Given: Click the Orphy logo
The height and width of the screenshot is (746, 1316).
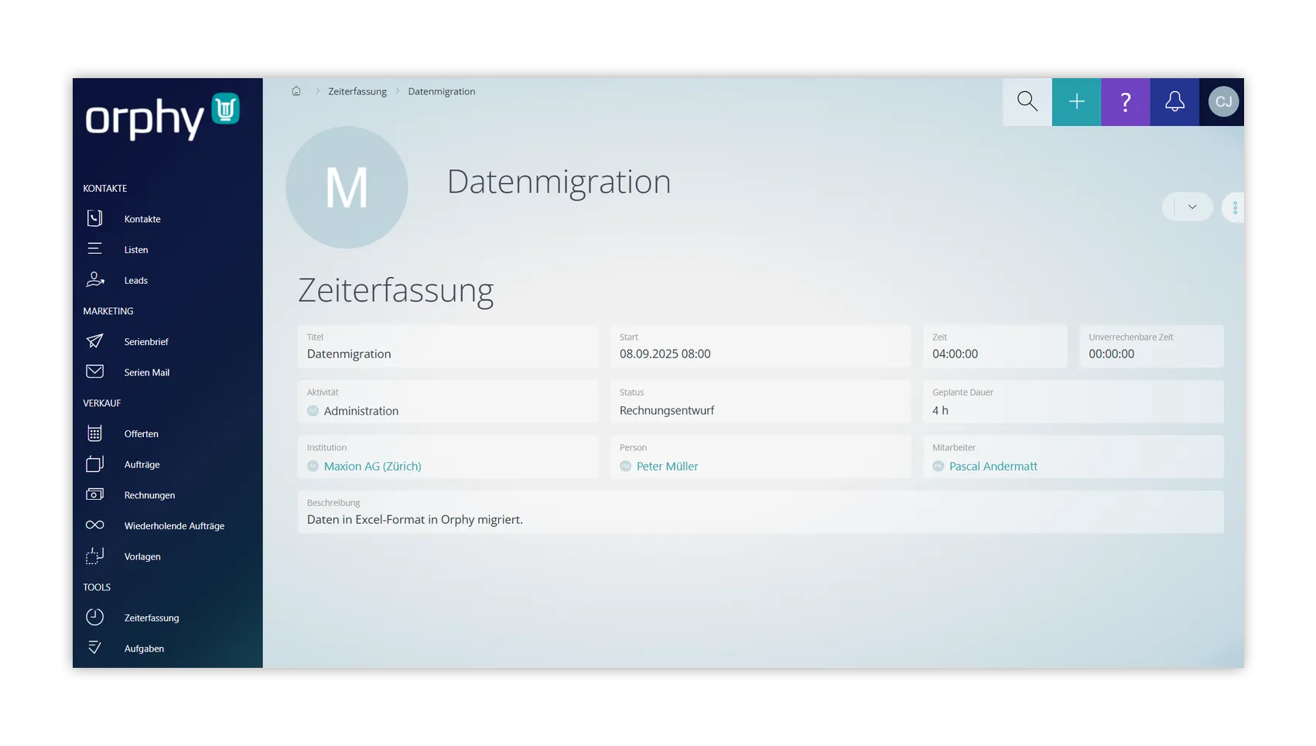Looking at the screenshot, I should coord(162,118).
